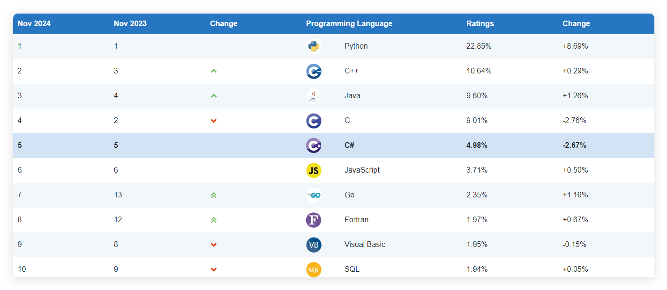Viewport: 667px width, 290px height.
Task: Click the Ratings column header
Action: pos(480,24)
